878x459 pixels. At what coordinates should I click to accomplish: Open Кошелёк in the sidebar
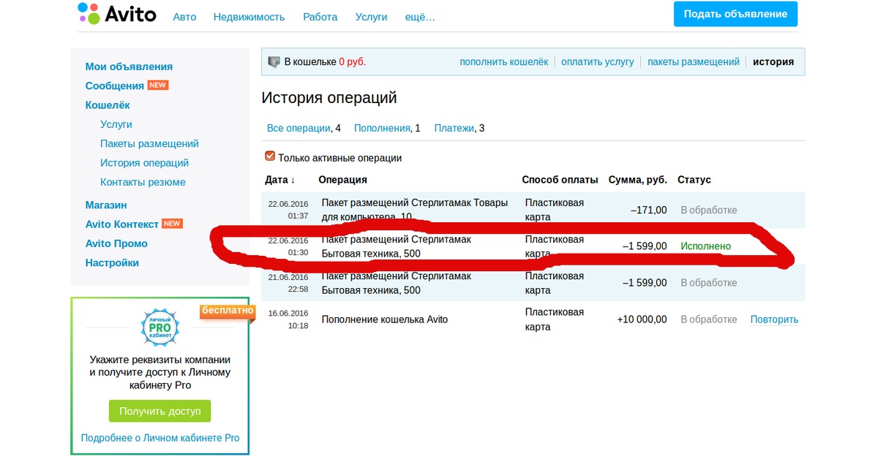point(108,105)
